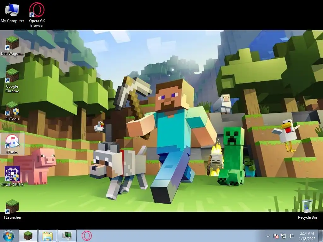This screenshot has height=242, width=323.
Task: Select the iTunes desktop shortcut
Action: [12, 144]
